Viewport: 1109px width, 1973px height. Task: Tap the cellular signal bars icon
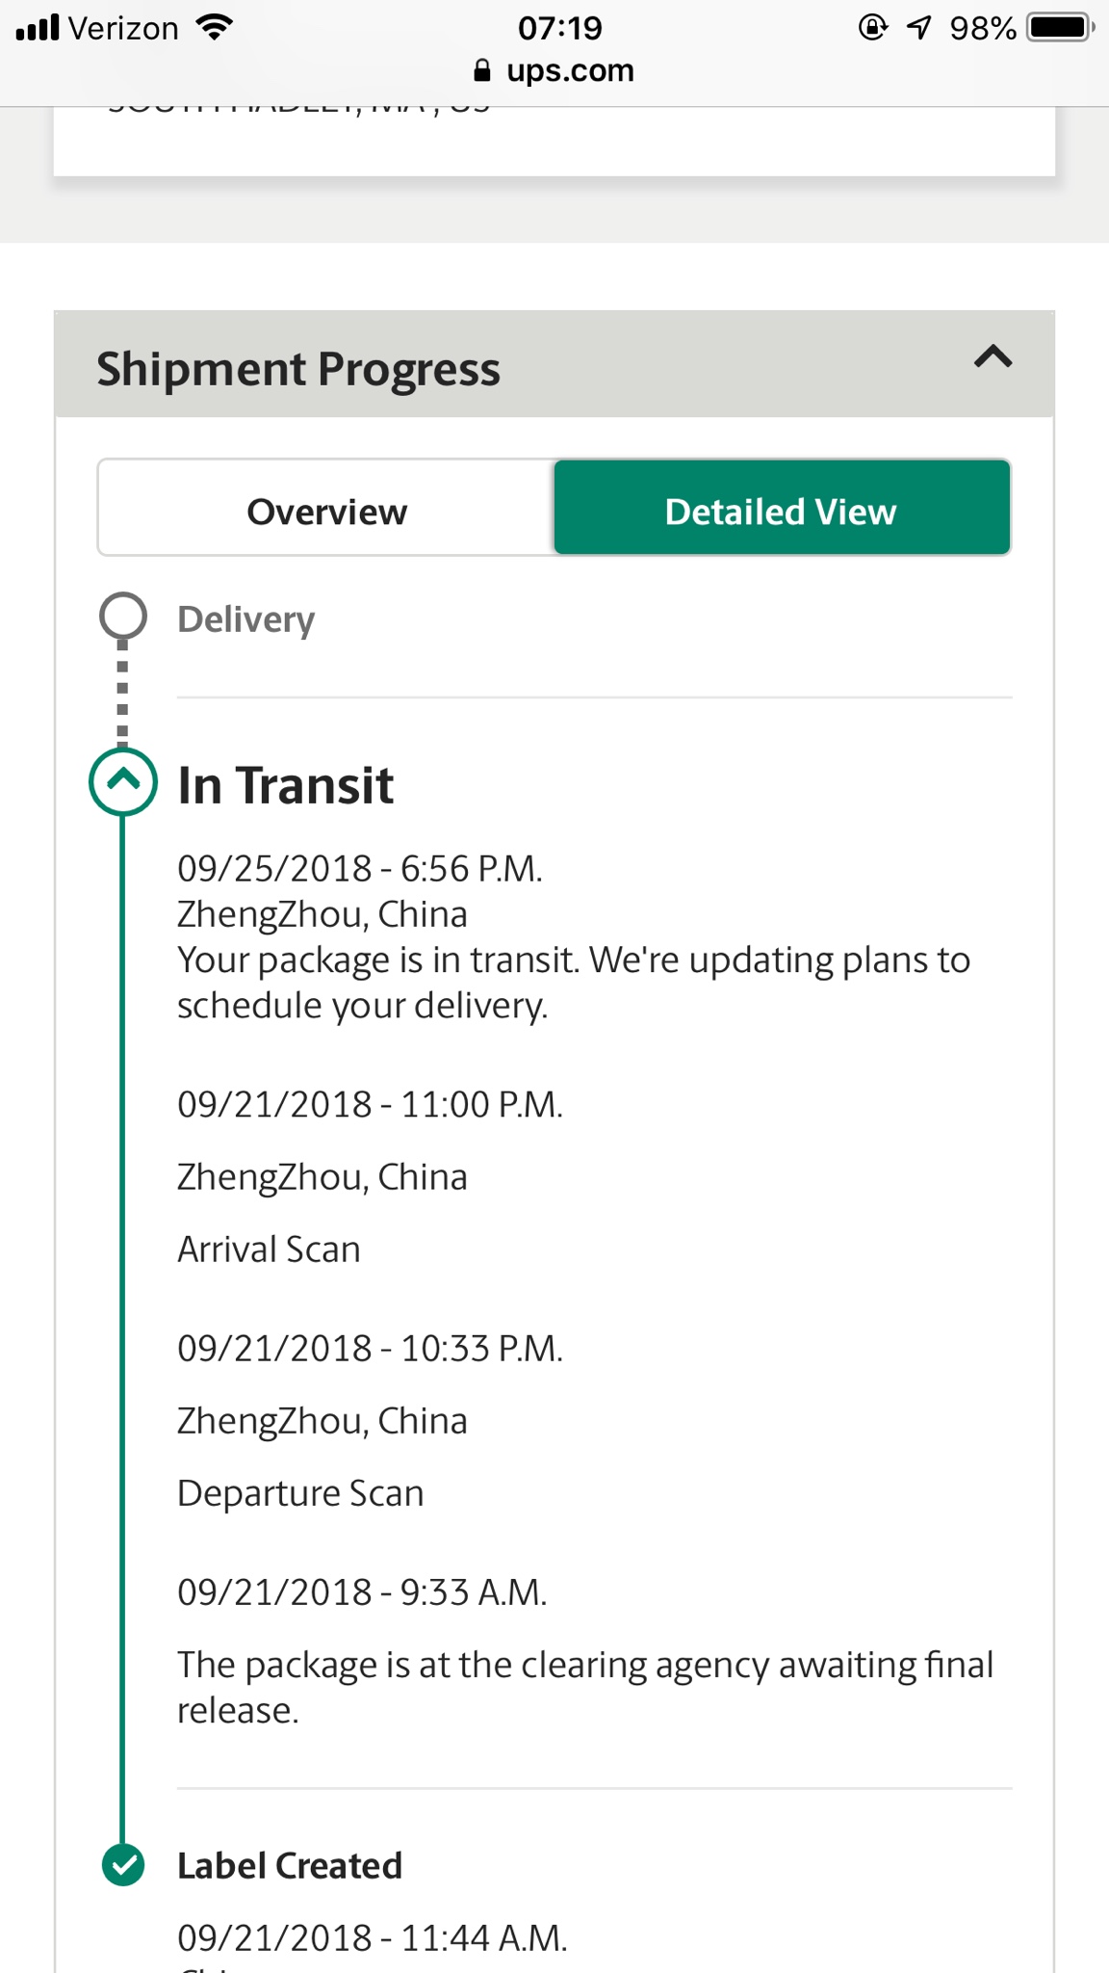pyautogui.click(x=38, y=27)
